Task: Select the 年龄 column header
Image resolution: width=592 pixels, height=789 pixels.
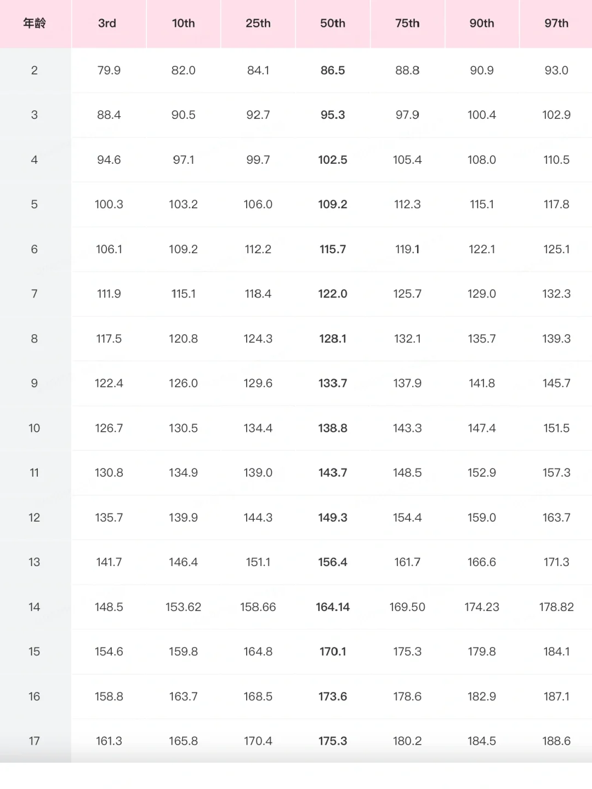Action: click(x=35, y=24)
